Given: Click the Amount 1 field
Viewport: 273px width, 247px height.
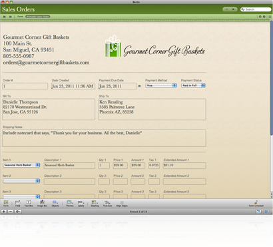Looking at the screenshot, I should pyautogui.click(x=138, y=166).
